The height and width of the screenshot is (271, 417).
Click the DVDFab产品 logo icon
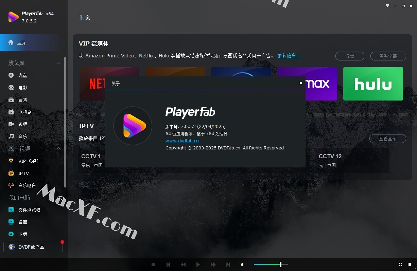[12, 247]
